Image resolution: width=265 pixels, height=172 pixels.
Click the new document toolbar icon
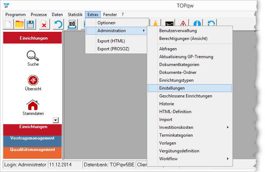[x=8, y=24]
